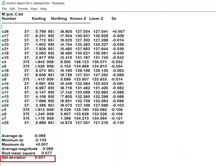The height and width of the screenshot is (166, 216).
Task: Place cursor on Average dz line
Action: (x=24, y=136)
